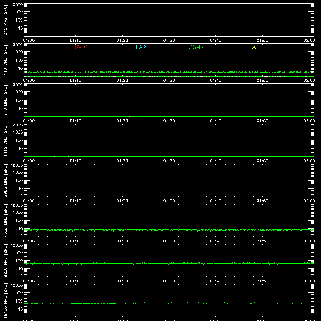The width and height of the screenshot is (321, 321).
Task: Click 01:10 time label below 410 MHz plot
Action: pyautogui.click(x=75, y=81)
